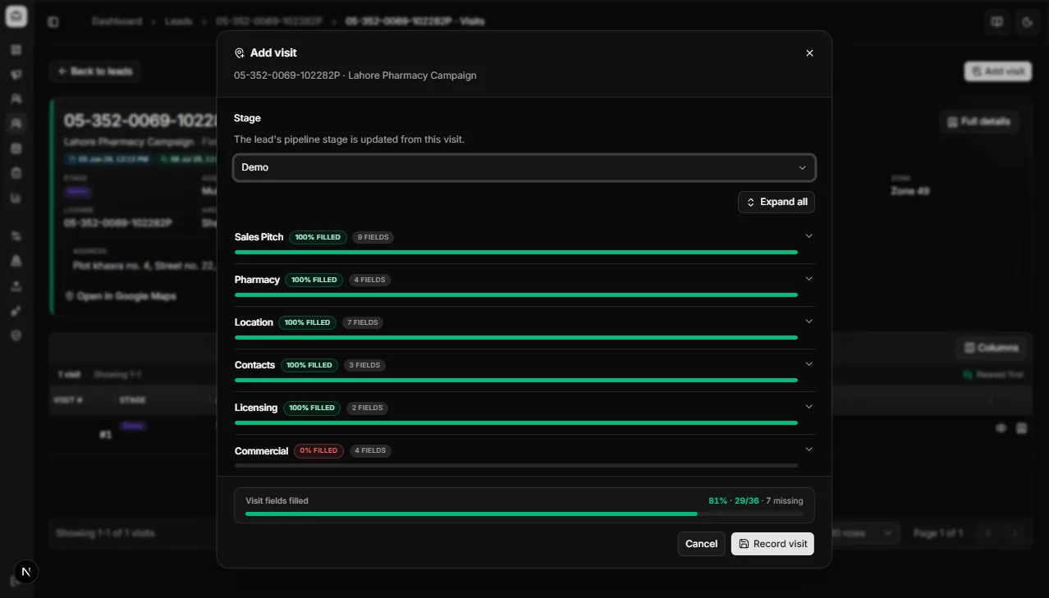The width and height of the screenshot is (1049, 598).
Task: Click the upload icon in sidebar
Action: tap(16, 286)
